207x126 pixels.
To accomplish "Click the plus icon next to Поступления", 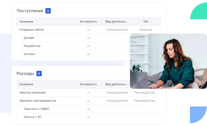I will (48, 11).
